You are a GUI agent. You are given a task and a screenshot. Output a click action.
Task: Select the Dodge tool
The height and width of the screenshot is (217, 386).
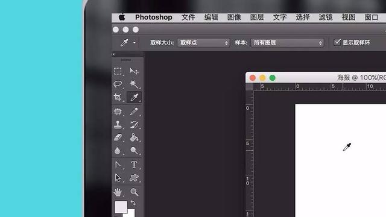click(x=134, y=150)
